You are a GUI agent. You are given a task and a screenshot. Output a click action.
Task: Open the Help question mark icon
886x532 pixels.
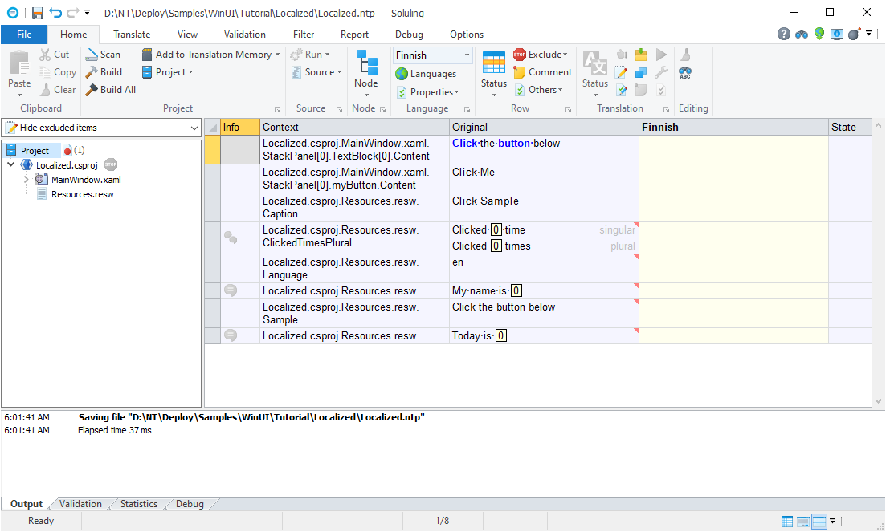(x=783, y=34)
